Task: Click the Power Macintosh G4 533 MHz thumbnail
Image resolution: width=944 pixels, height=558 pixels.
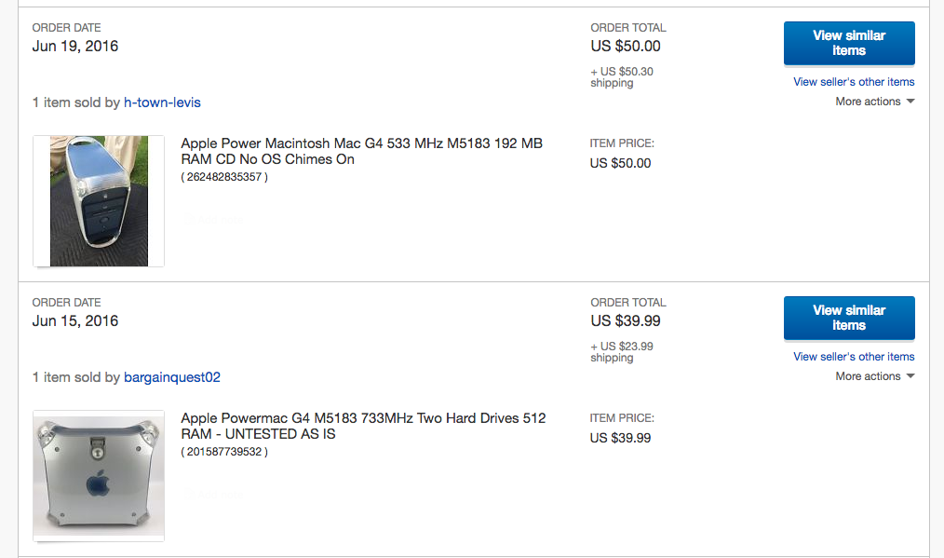Action: tap(99, 201)
